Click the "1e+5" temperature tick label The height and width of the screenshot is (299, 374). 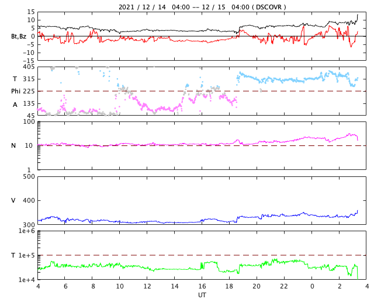tap(27, 255)
